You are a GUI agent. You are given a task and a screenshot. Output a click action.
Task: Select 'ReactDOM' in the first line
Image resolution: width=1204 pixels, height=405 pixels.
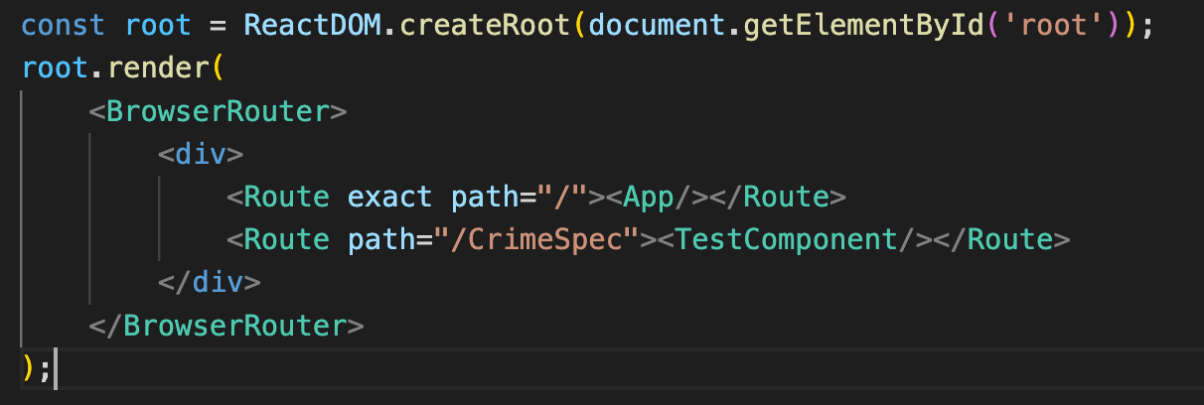click(314, 25)
